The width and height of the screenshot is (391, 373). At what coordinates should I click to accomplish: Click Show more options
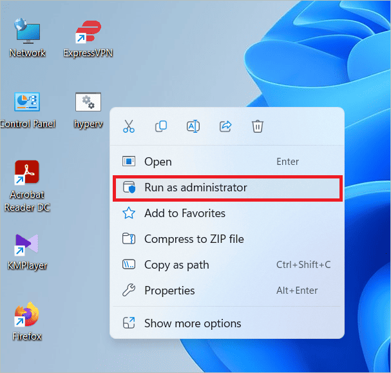coord(227,323)
